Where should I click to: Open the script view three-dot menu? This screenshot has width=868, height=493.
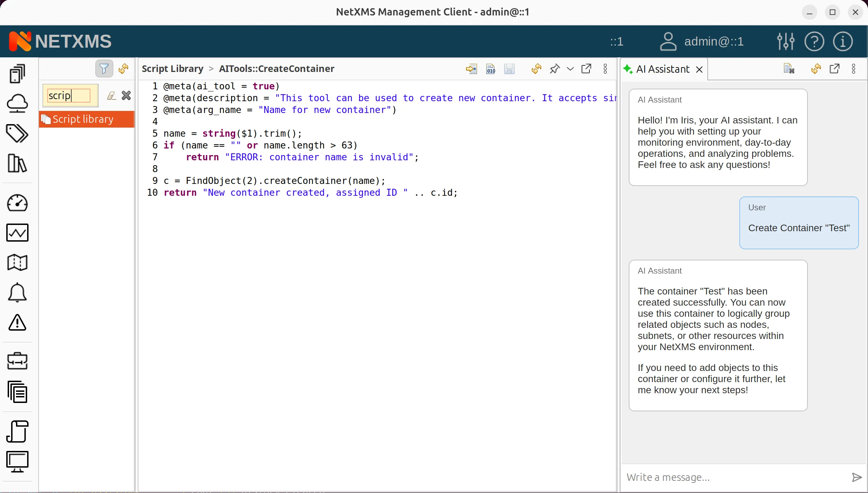[605, 69]
